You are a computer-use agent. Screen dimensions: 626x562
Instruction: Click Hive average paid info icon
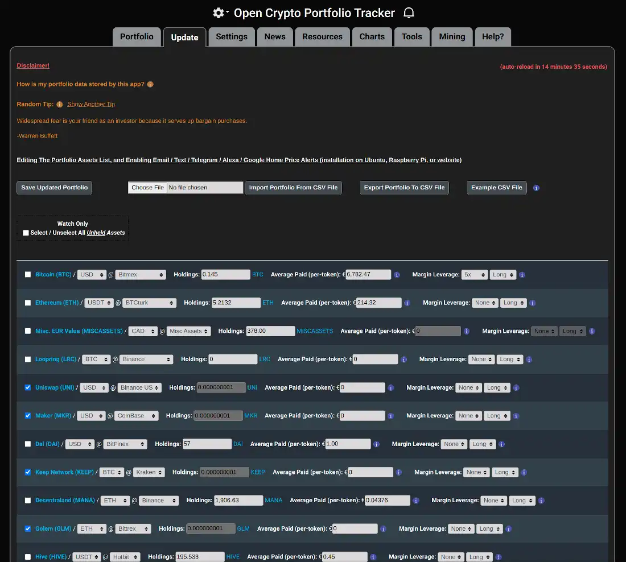373,557
